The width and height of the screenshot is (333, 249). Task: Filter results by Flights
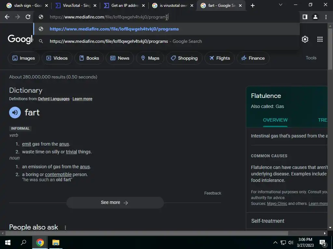pyautogui.click(x=220, y=58)
